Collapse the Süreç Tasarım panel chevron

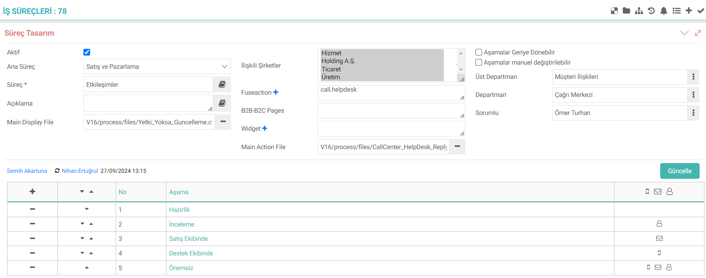[685, 33]
